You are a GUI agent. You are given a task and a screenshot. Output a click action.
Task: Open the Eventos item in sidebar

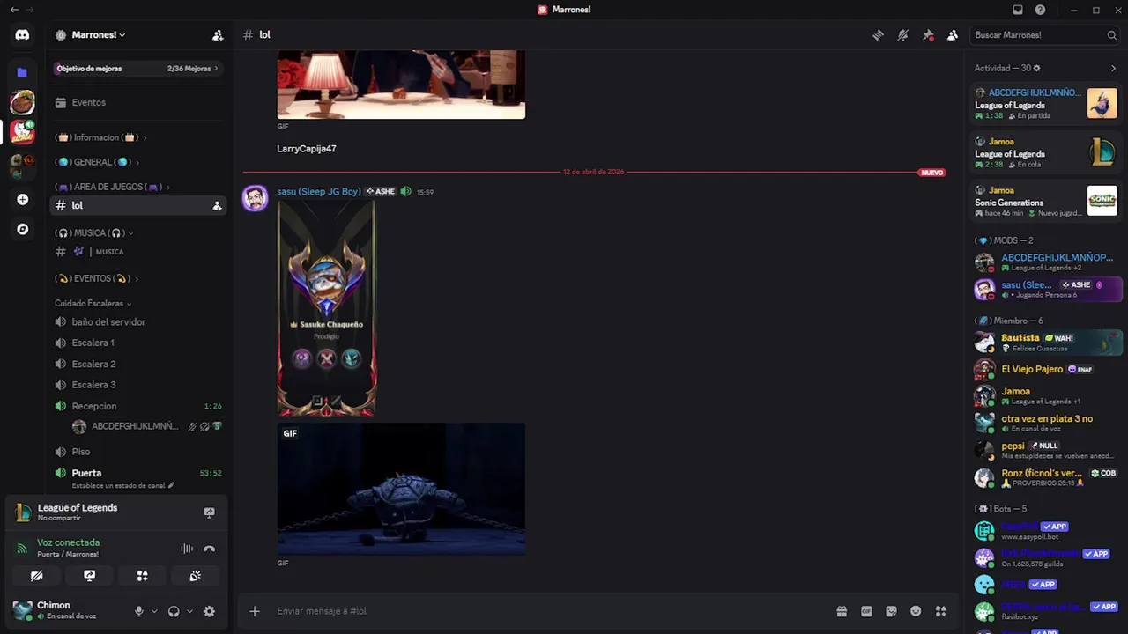pos(137,102)
